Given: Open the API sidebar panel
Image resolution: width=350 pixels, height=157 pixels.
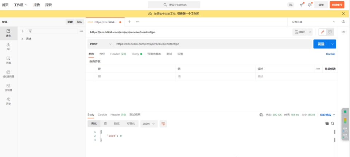Looking at the screenshot, I should point(8,47).
